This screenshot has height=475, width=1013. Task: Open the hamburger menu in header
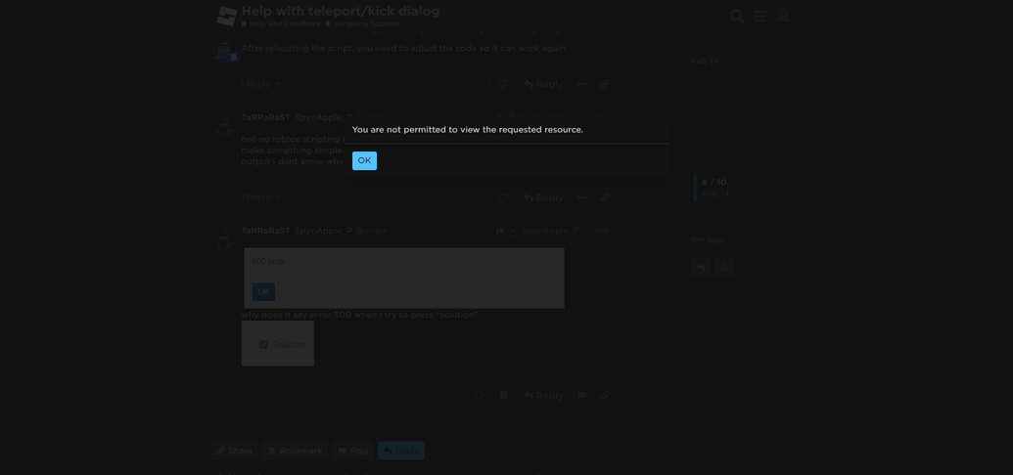pyautogui.click(x=760, y=17)
